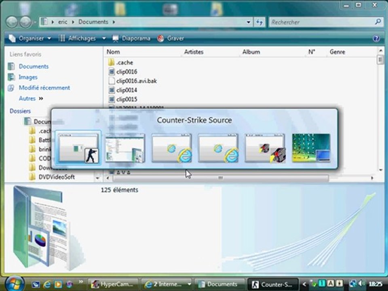Screen dimensions: 388x291
Task: Click the file list vertical scroll up arrow
Action: click(381, 51)
